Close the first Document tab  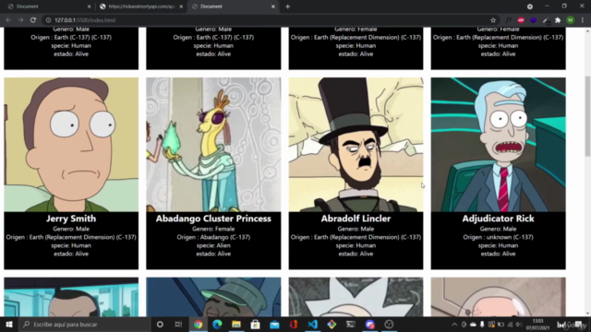[89, 6]
